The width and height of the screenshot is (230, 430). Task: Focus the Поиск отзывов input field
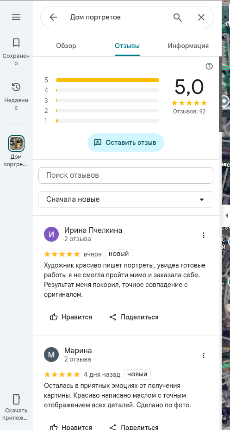(x=126, y=175)
